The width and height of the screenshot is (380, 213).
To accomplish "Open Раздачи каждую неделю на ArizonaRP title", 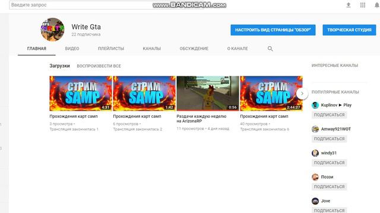I will click(201, 118).
